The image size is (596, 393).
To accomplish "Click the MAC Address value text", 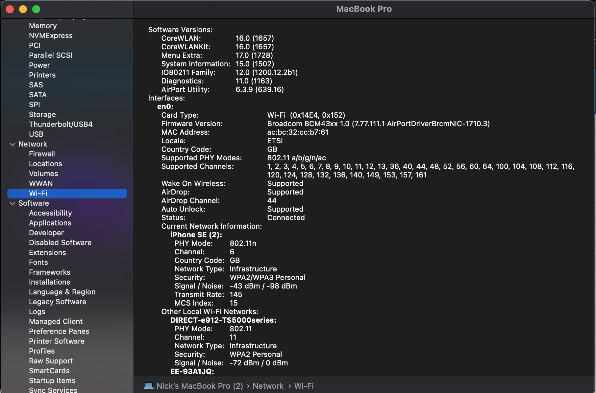I will click(x=297, y=132).
